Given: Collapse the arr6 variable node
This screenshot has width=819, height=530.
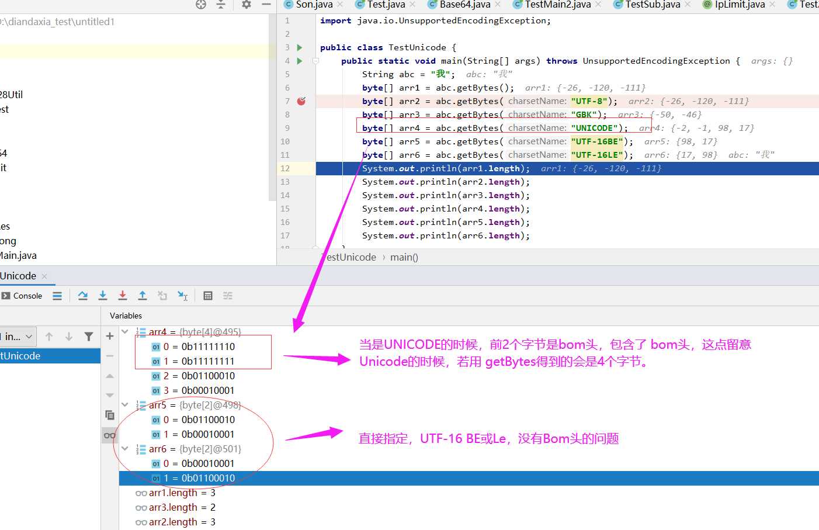Looking at the screenshot, I should (125, 448).
